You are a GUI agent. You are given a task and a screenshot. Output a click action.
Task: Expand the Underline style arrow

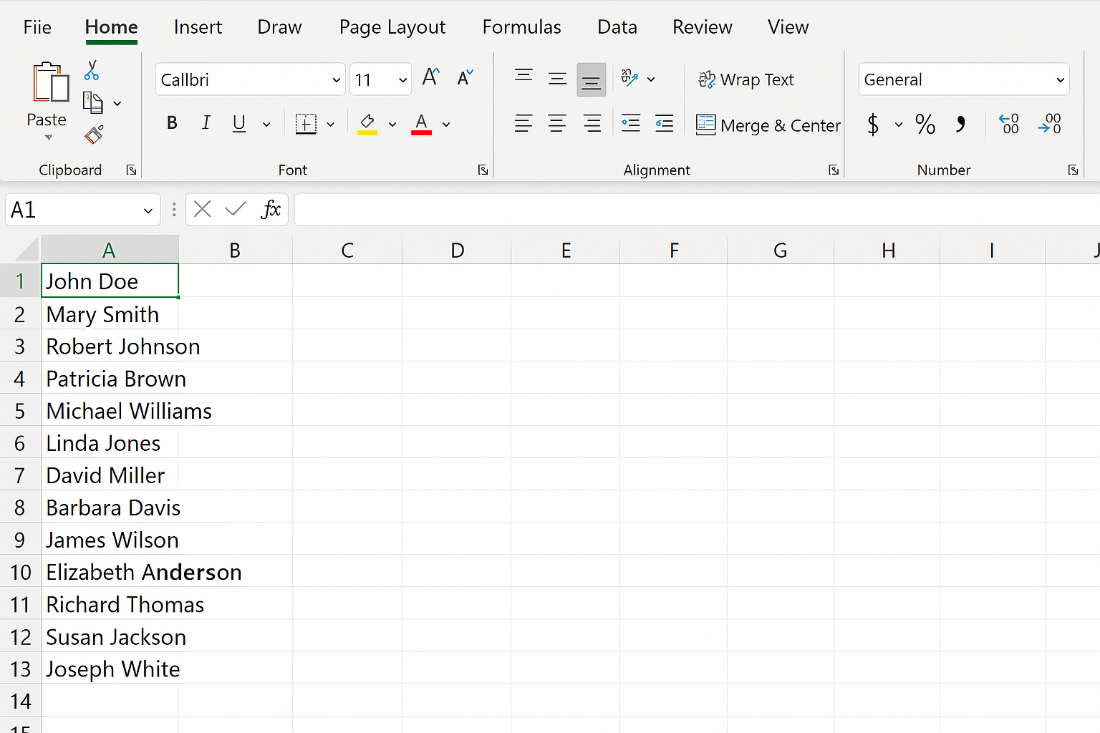pos(266,125)
